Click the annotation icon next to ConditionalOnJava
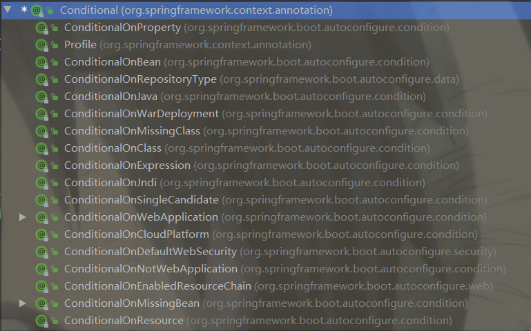531x331 pixels. pos(41,97)
